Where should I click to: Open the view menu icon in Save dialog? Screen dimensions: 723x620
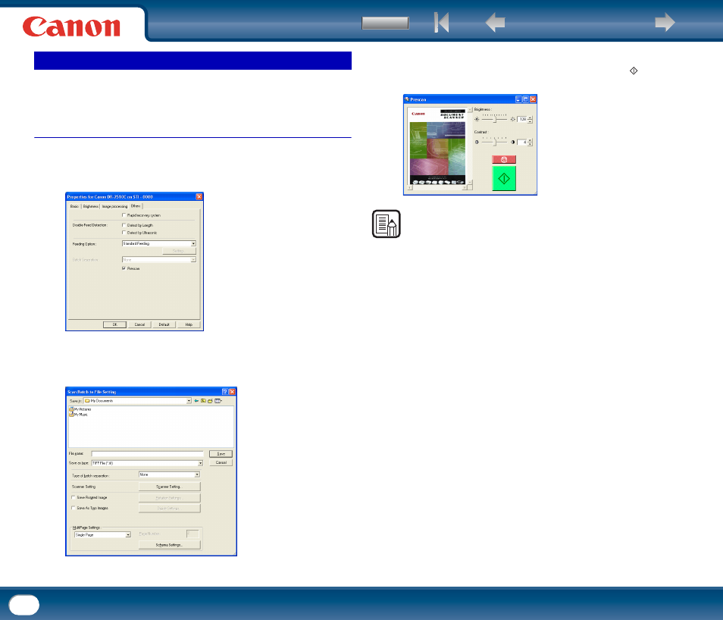point(218,401)
